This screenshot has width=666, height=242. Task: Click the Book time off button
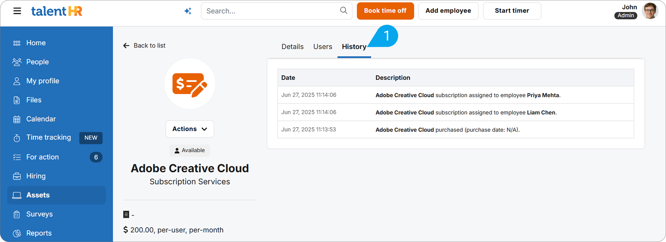[385, 11]
